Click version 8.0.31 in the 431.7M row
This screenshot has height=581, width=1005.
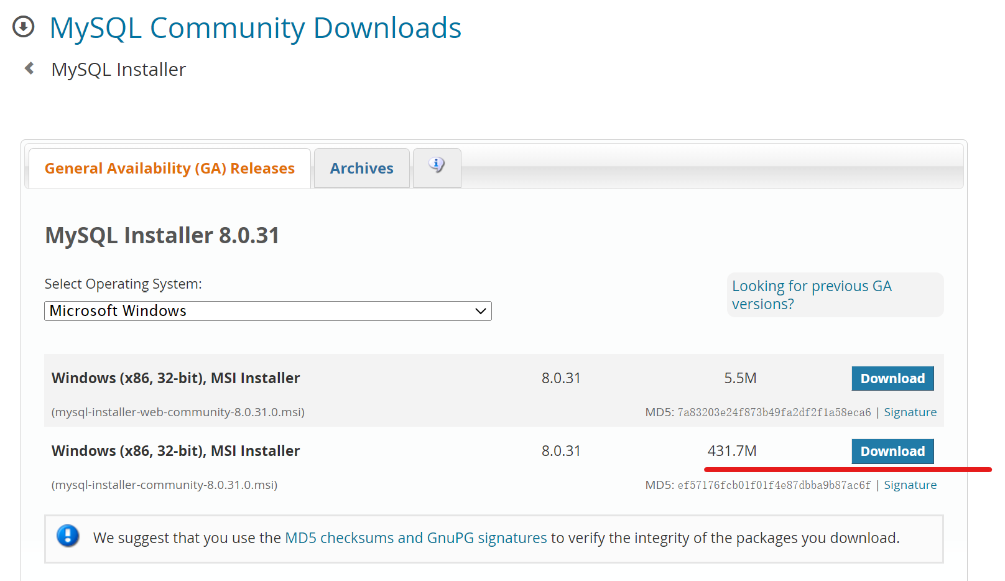561,451
